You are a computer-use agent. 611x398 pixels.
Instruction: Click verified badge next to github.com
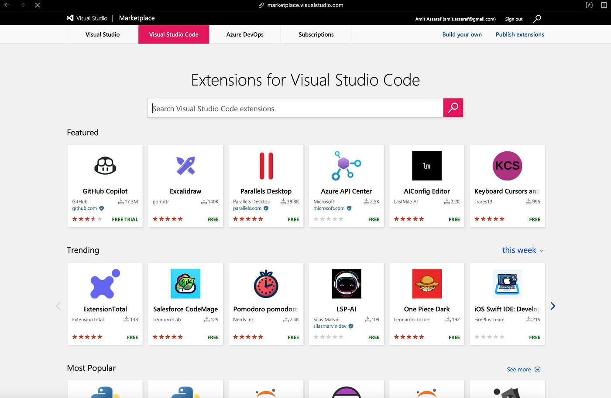point(102,208)
